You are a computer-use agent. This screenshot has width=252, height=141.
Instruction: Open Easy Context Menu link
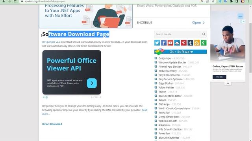(169, 75)
